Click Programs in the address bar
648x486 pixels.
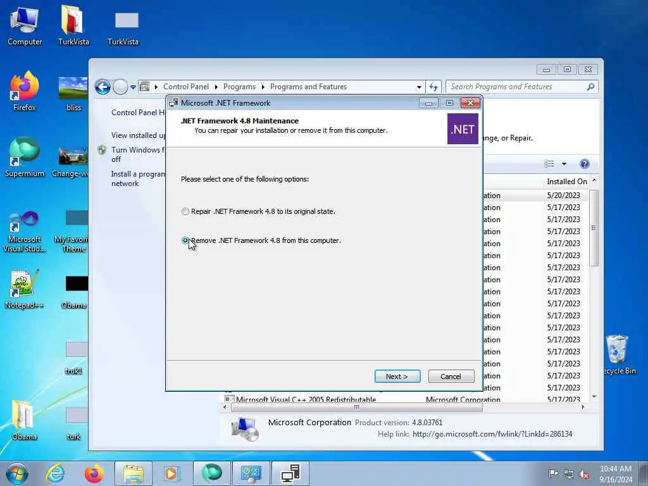point(239,87)
